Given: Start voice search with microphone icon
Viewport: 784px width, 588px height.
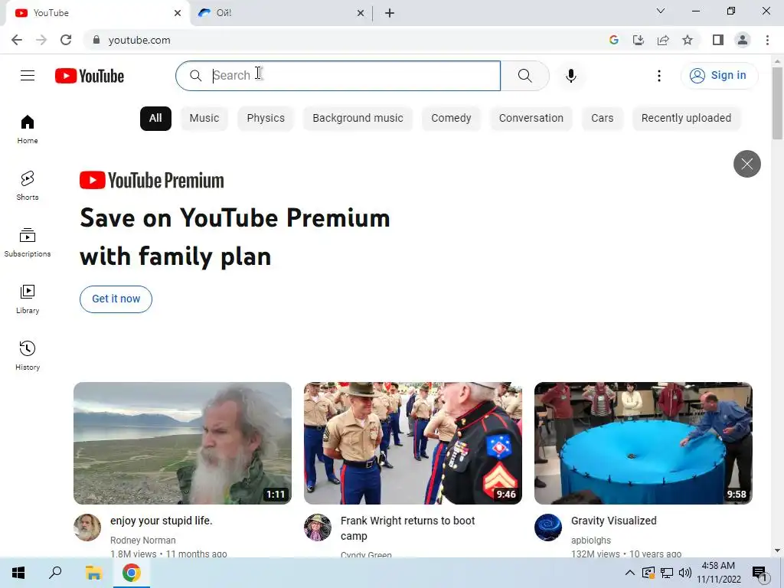Looking at the screenshot, I should tap(570, 76).
